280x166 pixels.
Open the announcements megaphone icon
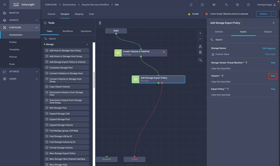[214, 5]
